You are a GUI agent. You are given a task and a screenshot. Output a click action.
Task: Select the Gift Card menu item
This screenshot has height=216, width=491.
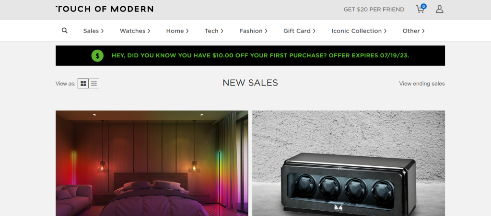click(x=299, y=31)
